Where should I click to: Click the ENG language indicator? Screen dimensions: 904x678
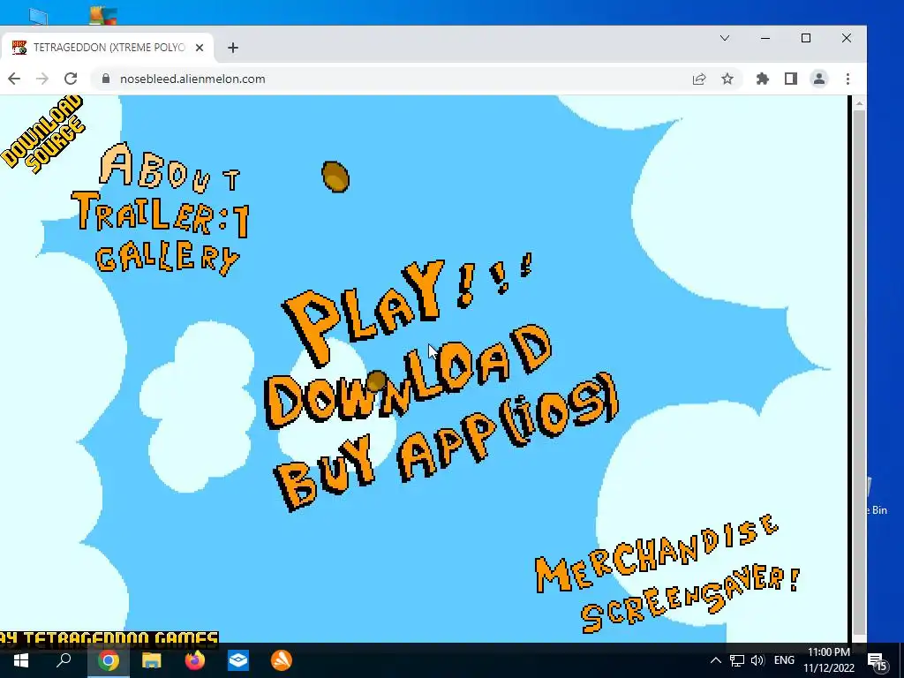784,660
